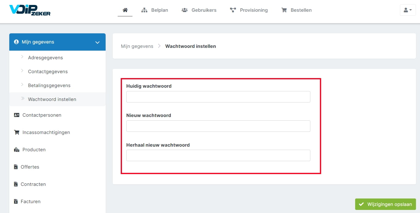Open Incassomachtigingen
This screenshot has height=213, width=420.
46,132
